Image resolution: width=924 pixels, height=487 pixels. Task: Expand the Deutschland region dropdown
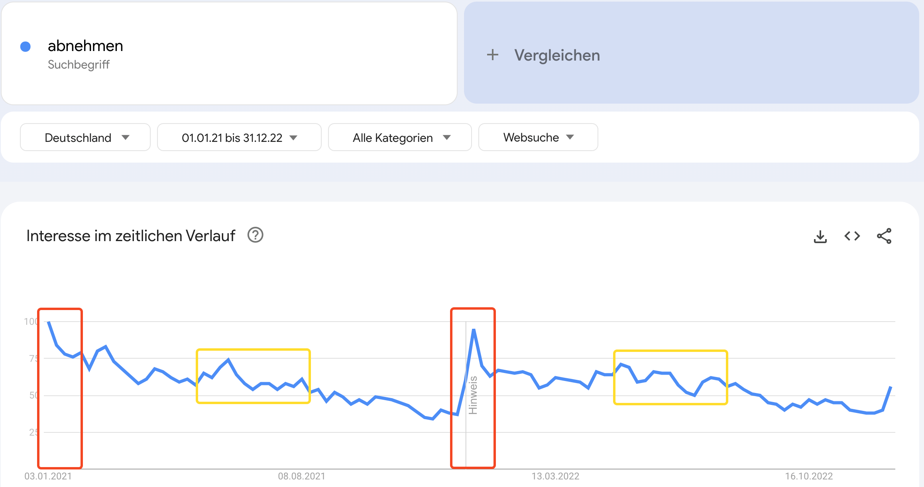click(85, 137)
